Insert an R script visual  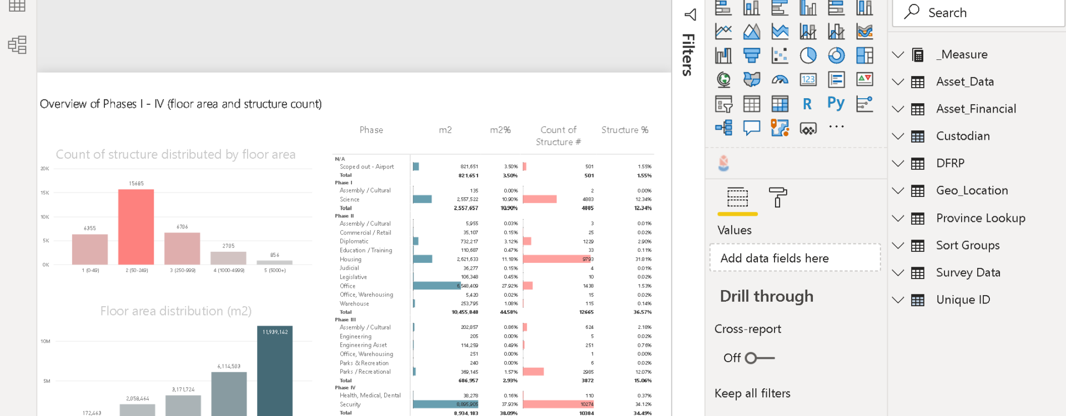tap(807, 104)
